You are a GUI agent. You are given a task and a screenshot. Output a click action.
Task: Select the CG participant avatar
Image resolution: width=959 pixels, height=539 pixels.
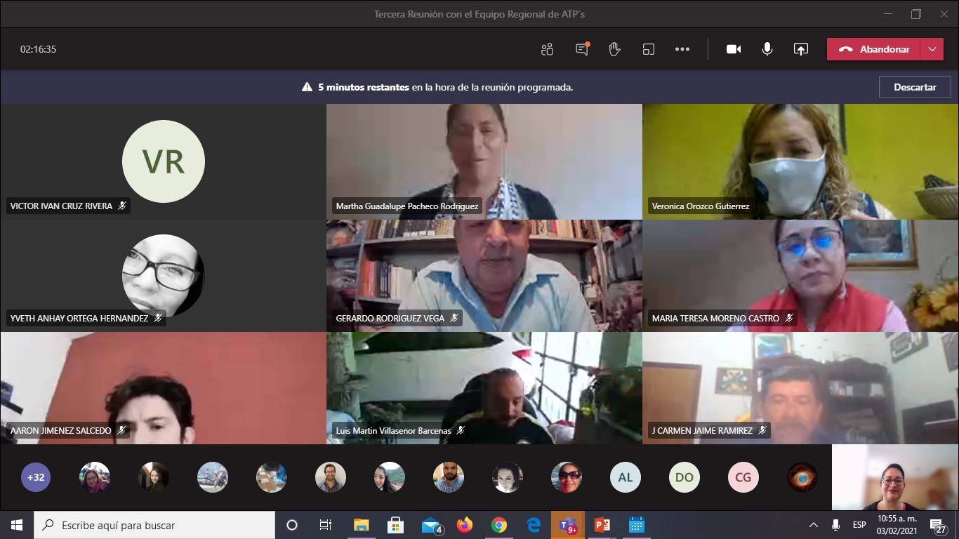click(x=743, y=477)
